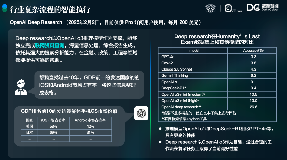Click the OpenAI logo icon
This screenshot has width=287, height=160.
[x=141, y=113]
